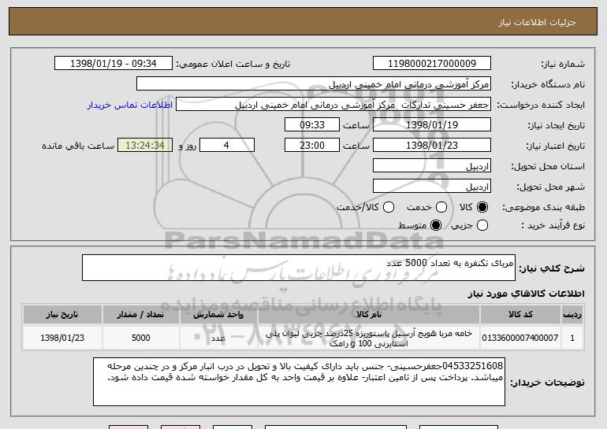Click the شماره نیاز label
This screenshot has width=607, height=429.
coord(563,65)
